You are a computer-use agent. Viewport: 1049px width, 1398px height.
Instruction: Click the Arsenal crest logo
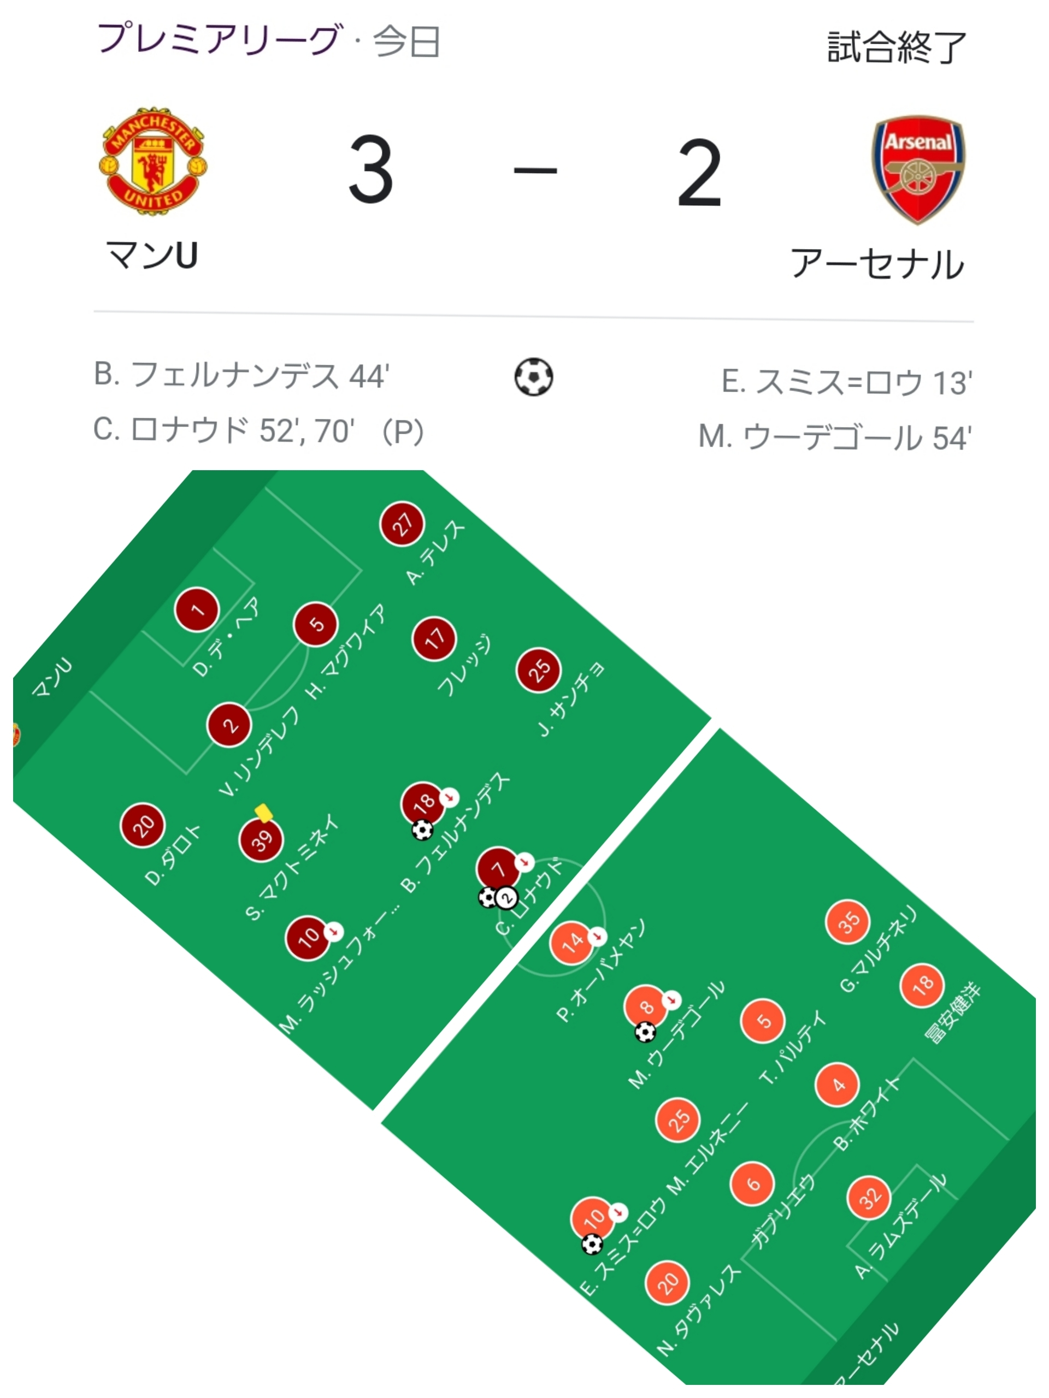pos(919,169)
